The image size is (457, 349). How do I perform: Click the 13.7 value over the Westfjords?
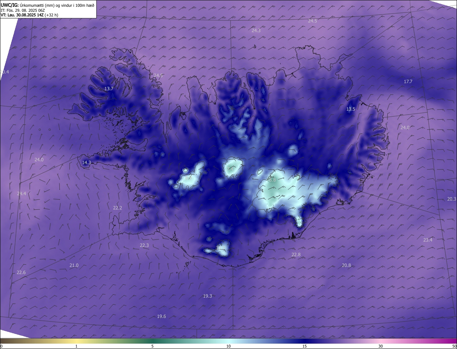pos(109,89)
